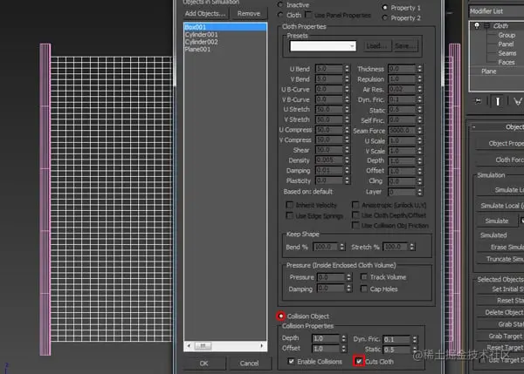Viewport: 524px width, 374px height.
Task: Open the Presets combo box
Action: point(323,46)
